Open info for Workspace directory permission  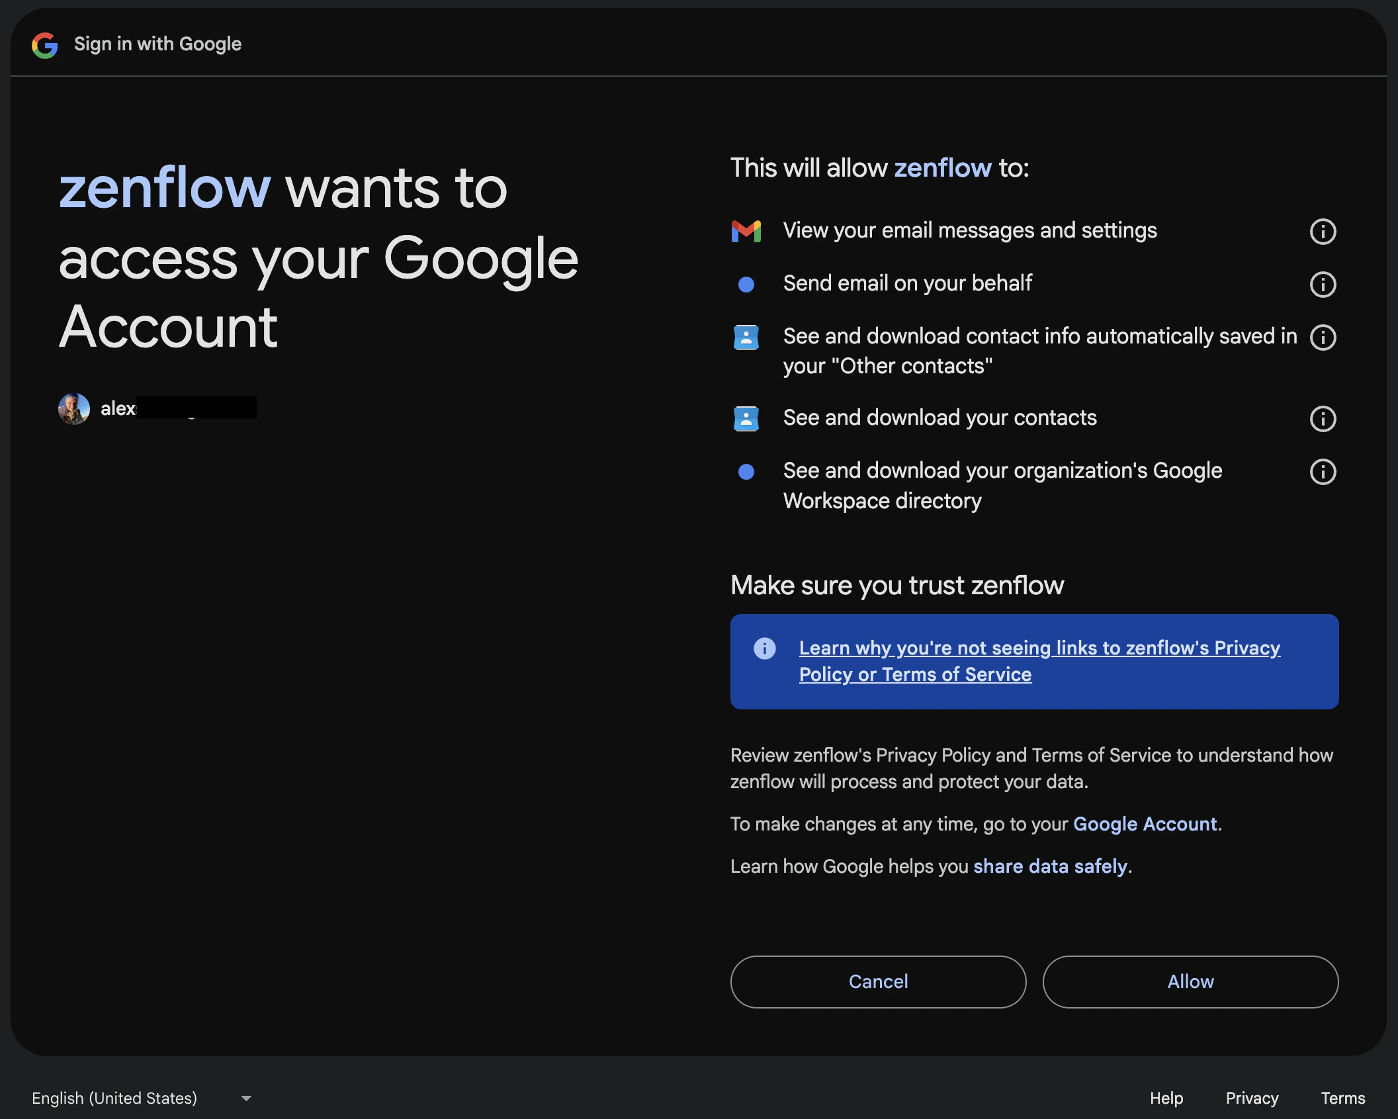point(1323,472)
